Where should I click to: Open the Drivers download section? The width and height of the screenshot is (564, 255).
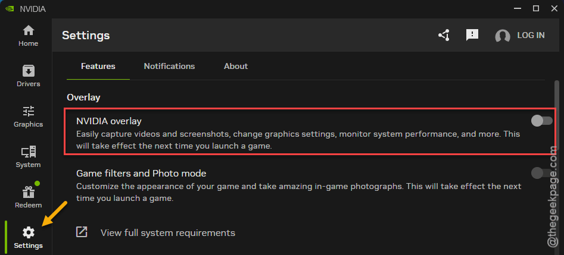point(29,76)
